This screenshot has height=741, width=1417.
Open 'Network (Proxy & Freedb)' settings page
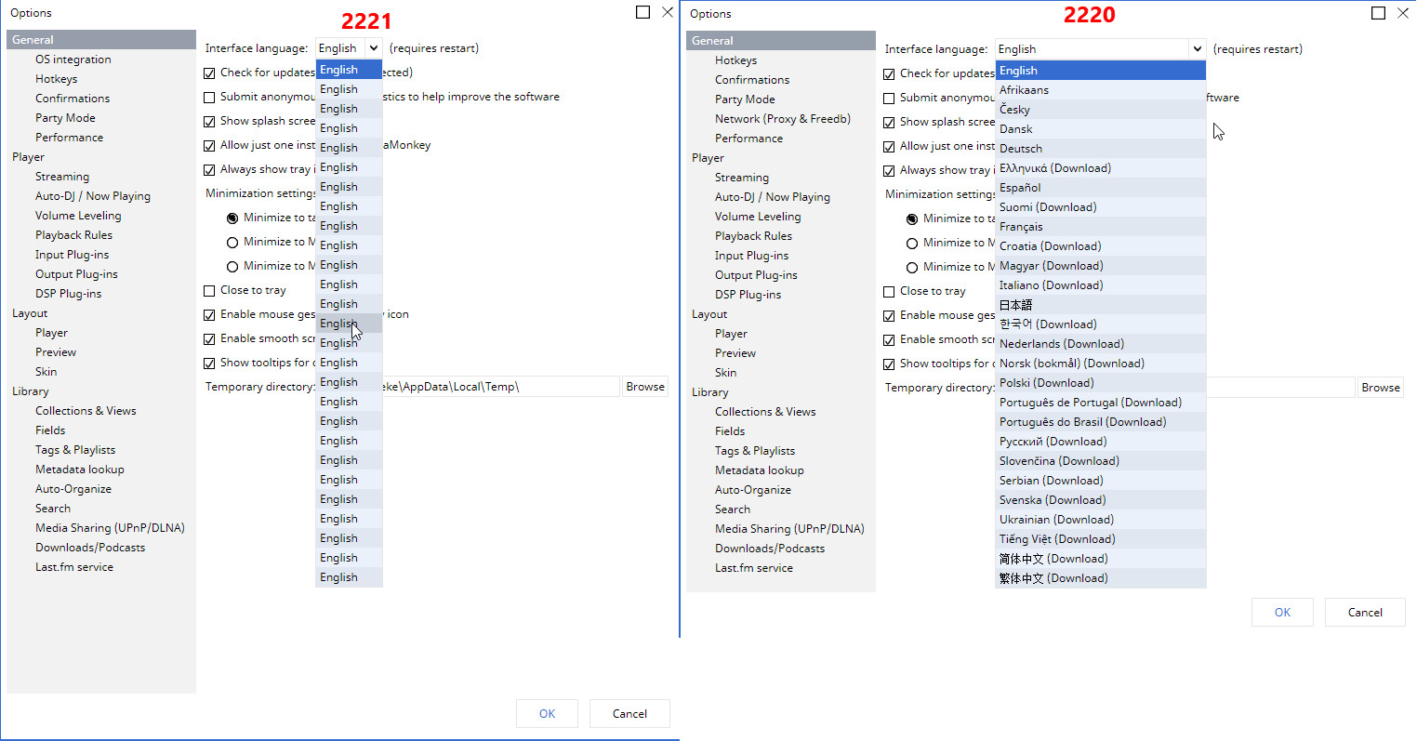[782, 119]
